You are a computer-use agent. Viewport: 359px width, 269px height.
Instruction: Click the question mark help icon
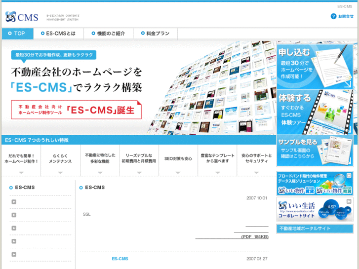pos(333,16)
